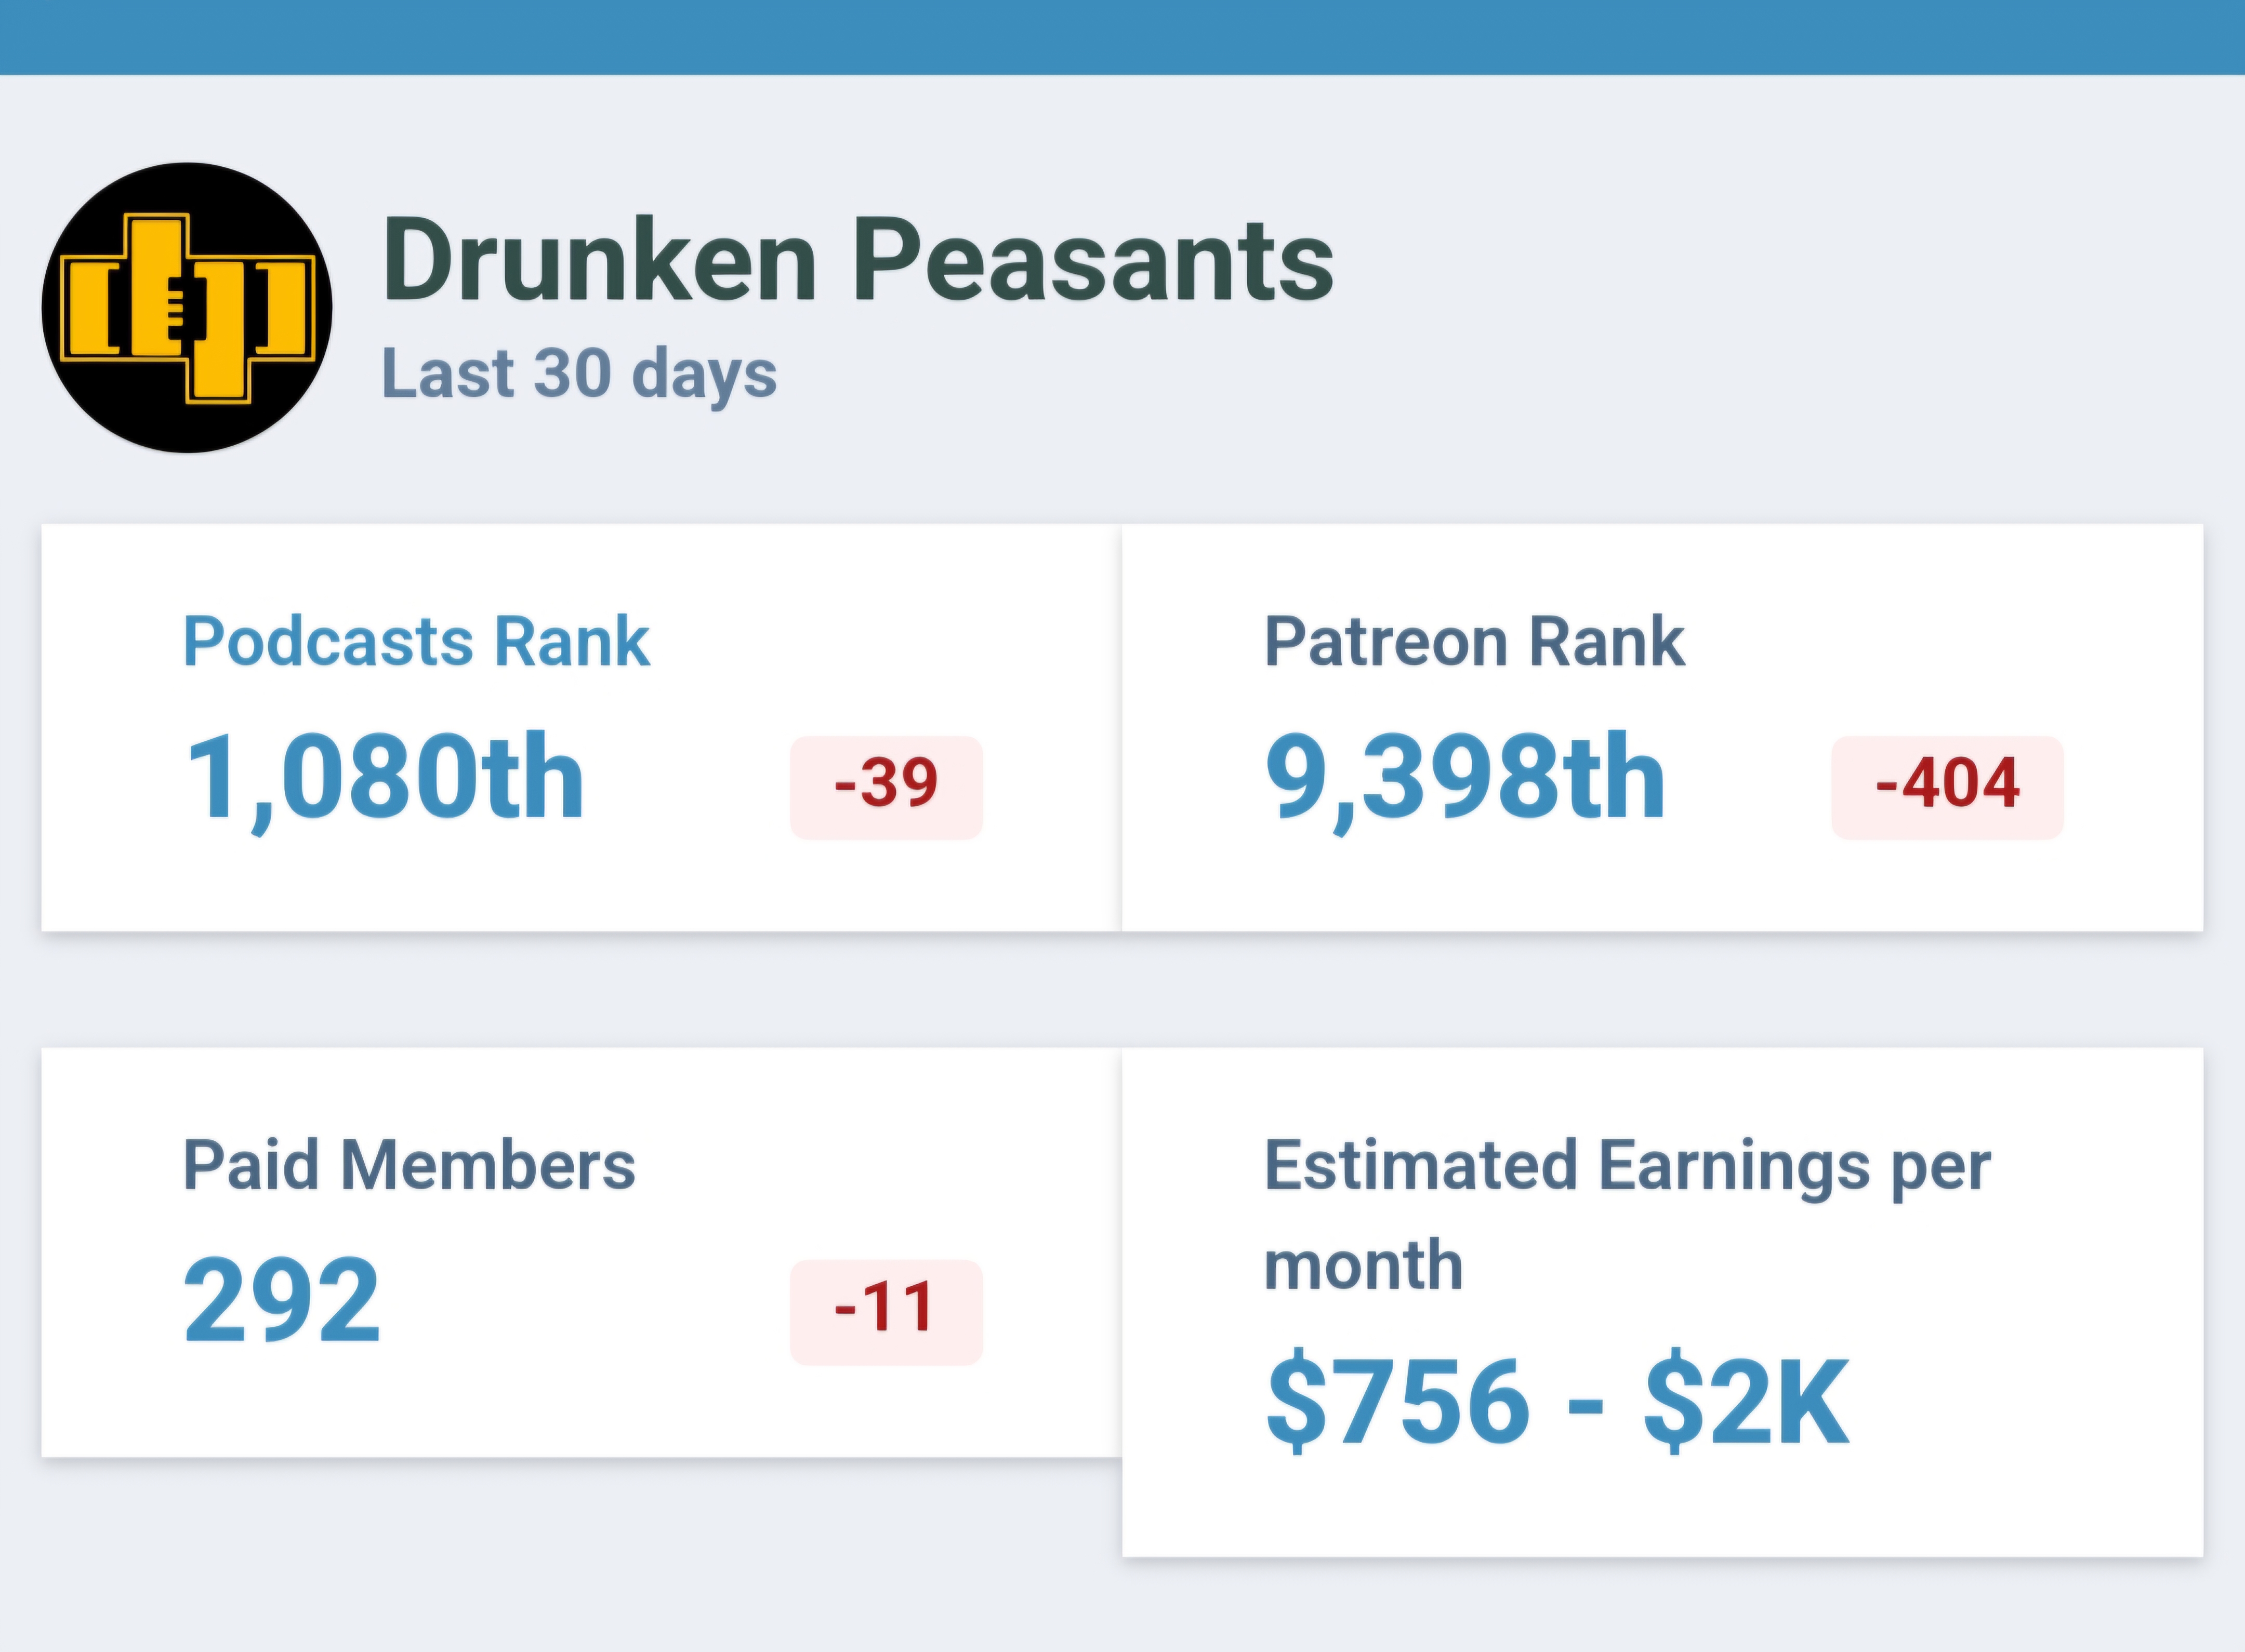Image resolution: width=2245 pixels, height=1652 pixels.
Task: Click the Drunken Peasants logo icon
Action: point(186,308)
